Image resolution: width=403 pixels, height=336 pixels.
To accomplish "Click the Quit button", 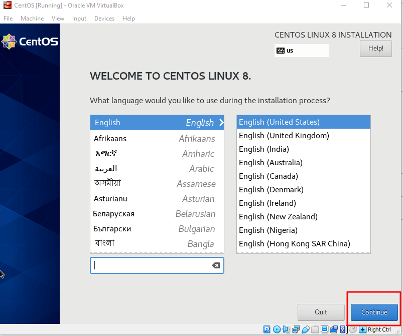I will (321, 312).
